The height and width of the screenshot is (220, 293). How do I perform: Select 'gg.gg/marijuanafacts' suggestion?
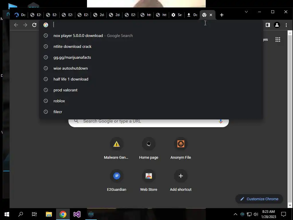[151, 57]
